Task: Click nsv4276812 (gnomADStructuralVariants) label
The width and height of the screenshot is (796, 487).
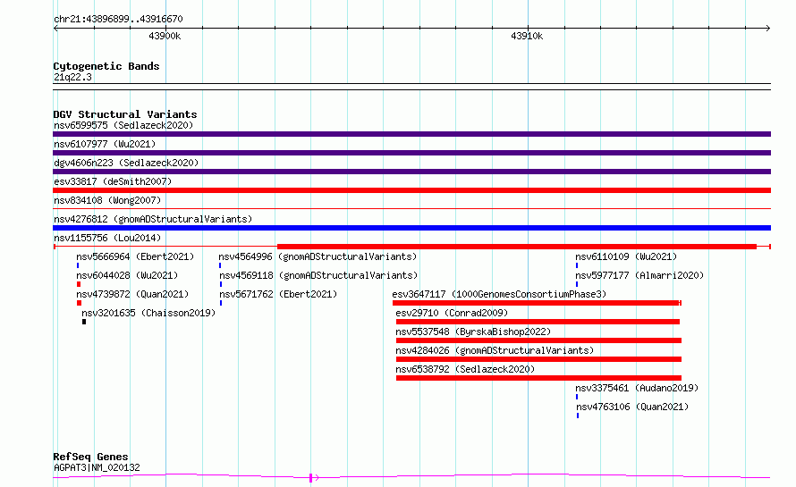Action: (153, 219)
